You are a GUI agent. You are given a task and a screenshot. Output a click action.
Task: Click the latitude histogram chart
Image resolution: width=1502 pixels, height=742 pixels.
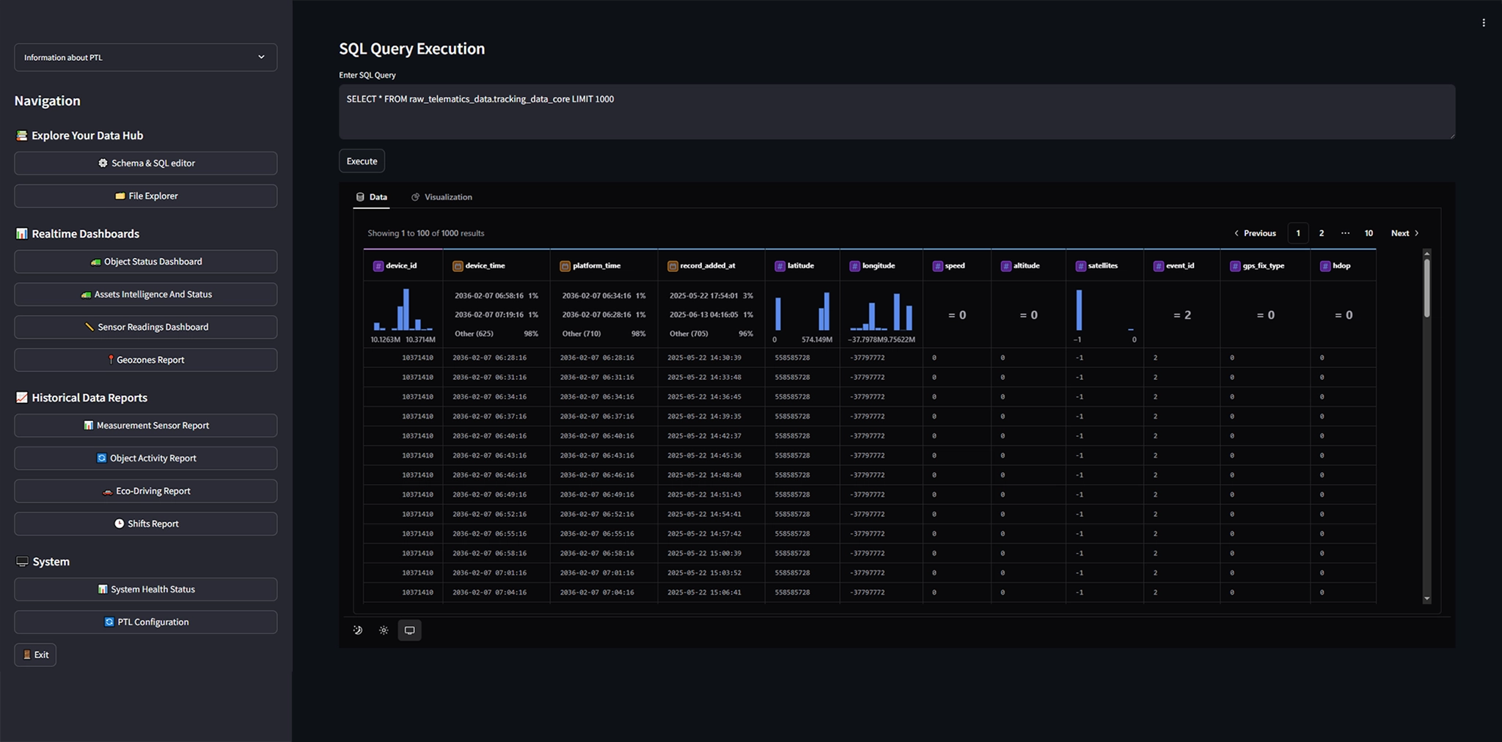tap(802, 310)
